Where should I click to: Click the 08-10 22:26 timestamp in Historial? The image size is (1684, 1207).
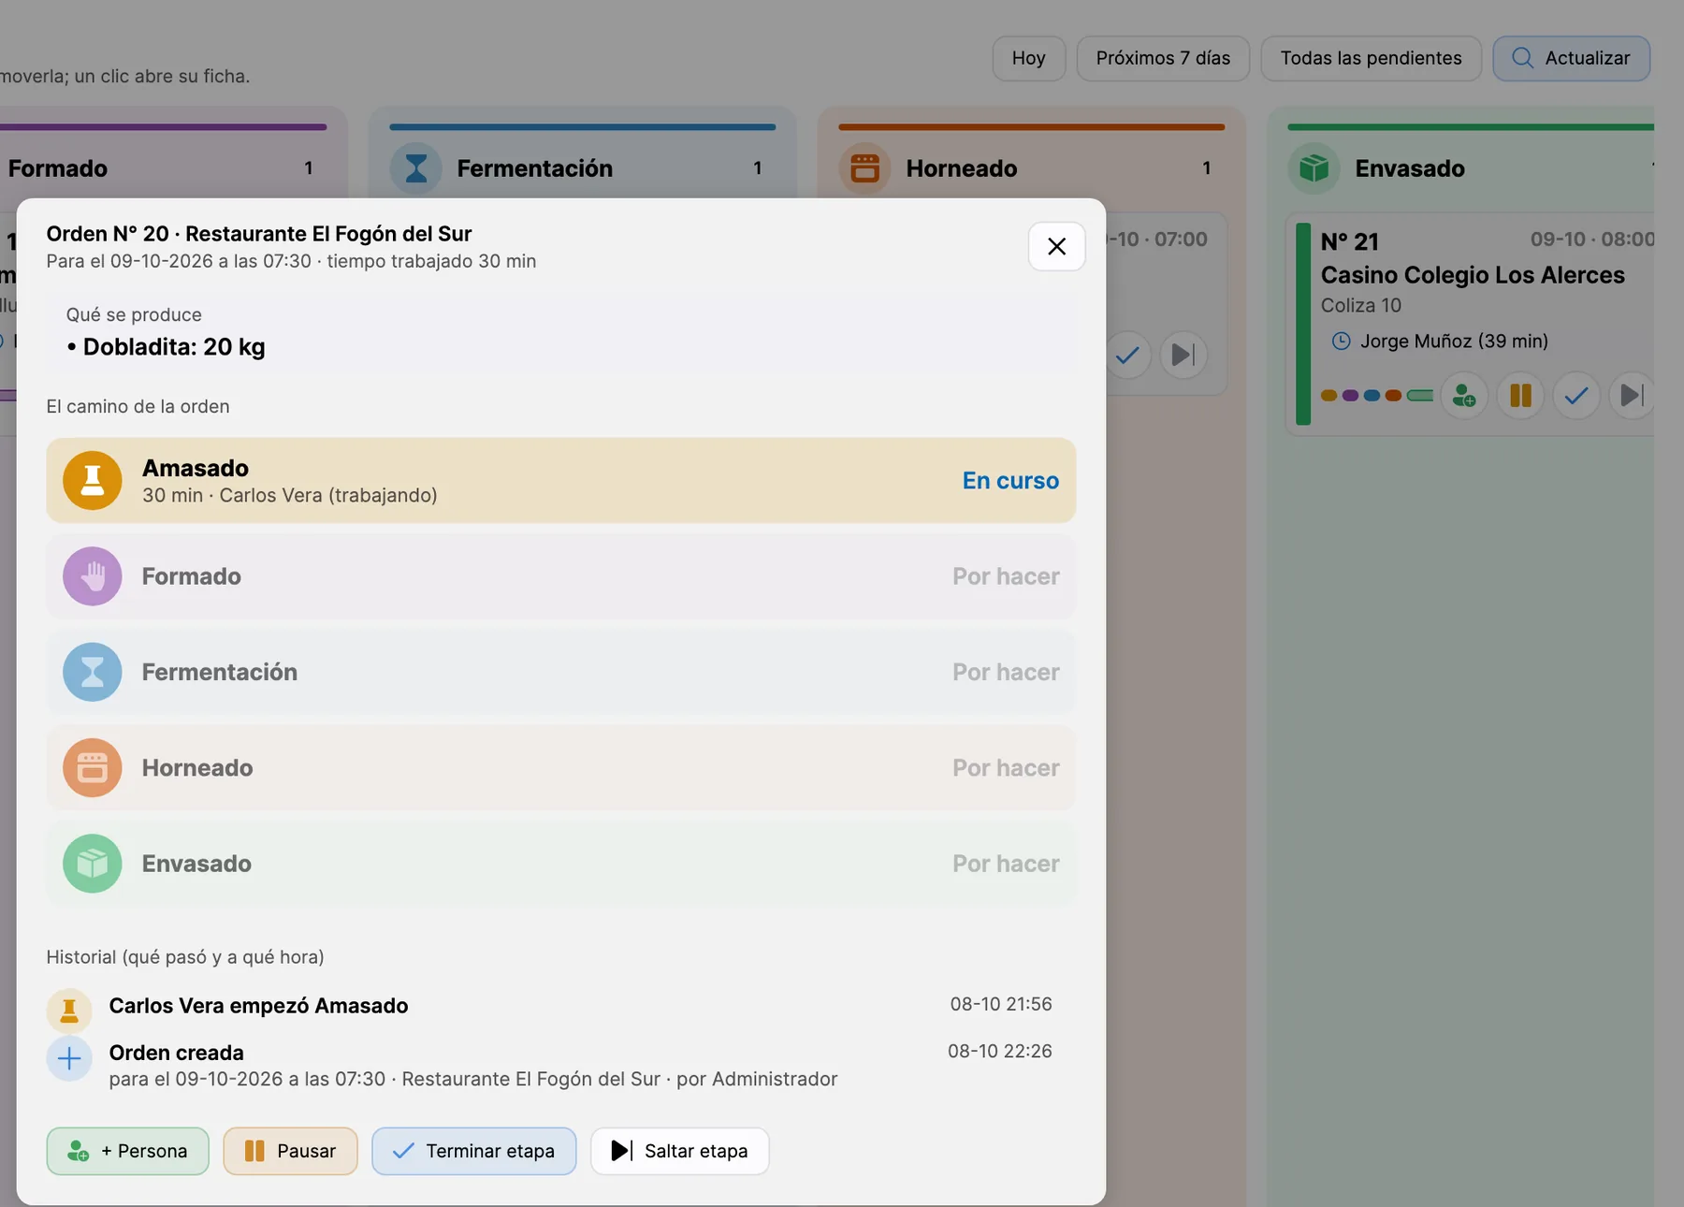tap(1000, 1051)
